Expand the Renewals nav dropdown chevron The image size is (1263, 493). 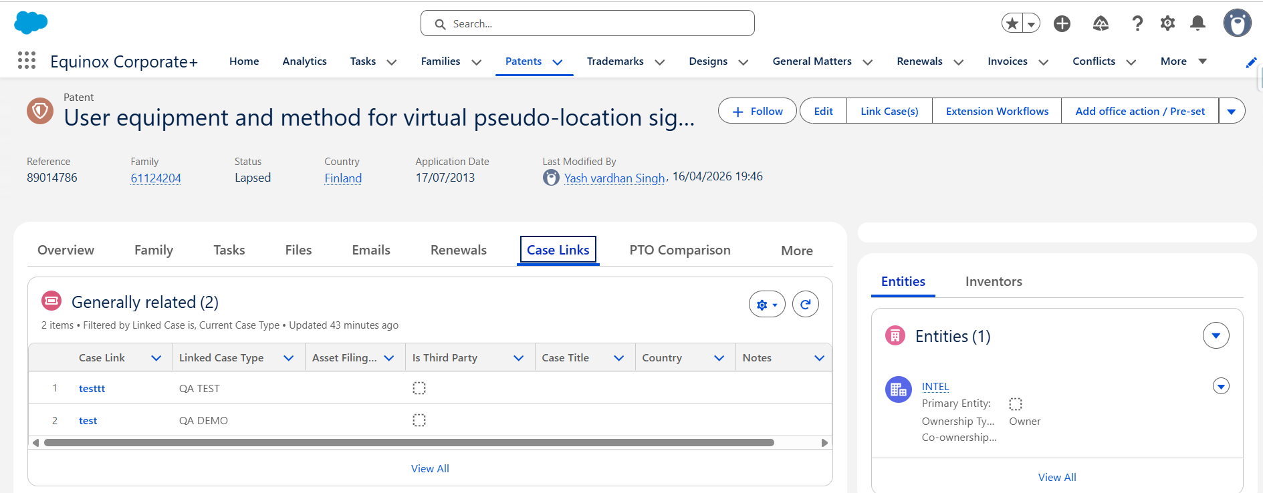(959, 62)
